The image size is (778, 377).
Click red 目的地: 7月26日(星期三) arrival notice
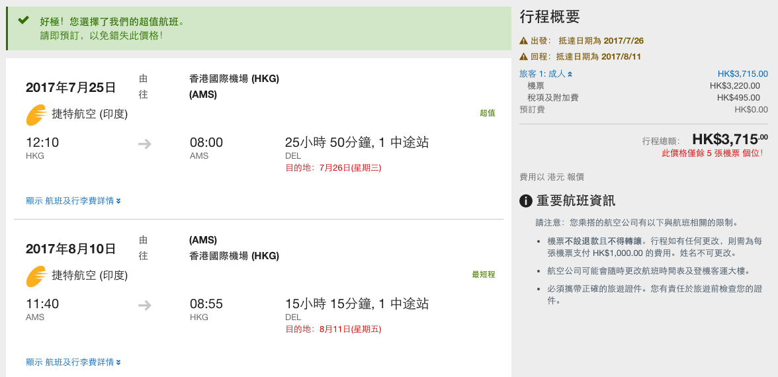(x=333, y=168)
